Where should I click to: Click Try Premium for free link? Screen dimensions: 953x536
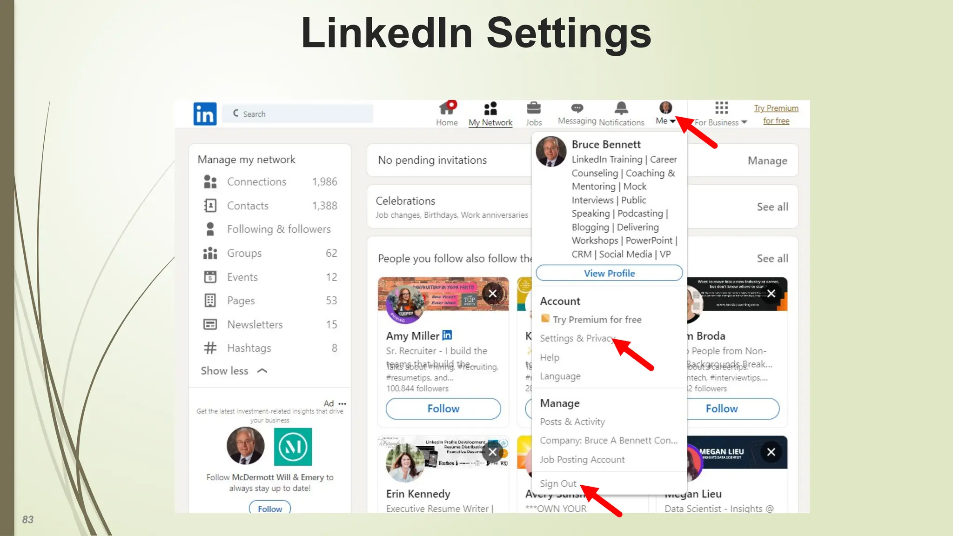(x=776, y=114)
